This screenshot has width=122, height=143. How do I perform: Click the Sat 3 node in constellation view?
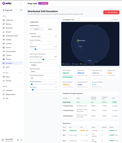pyautogui.click(x=79, y=46)
